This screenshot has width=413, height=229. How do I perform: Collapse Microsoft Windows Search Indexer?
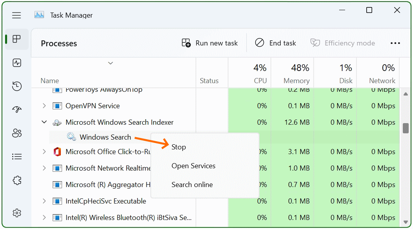[44, 122]
